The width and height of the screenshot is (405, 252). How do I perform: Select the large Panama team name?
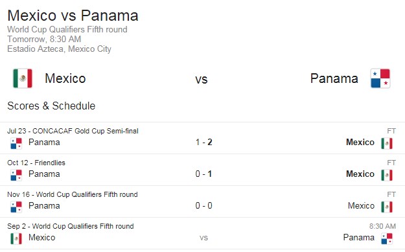(x=334, y=78)
